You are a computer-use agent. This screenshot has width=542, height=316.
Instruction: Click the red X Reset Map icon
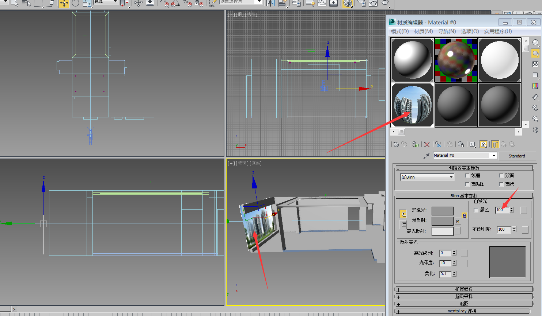coord(427,145)
